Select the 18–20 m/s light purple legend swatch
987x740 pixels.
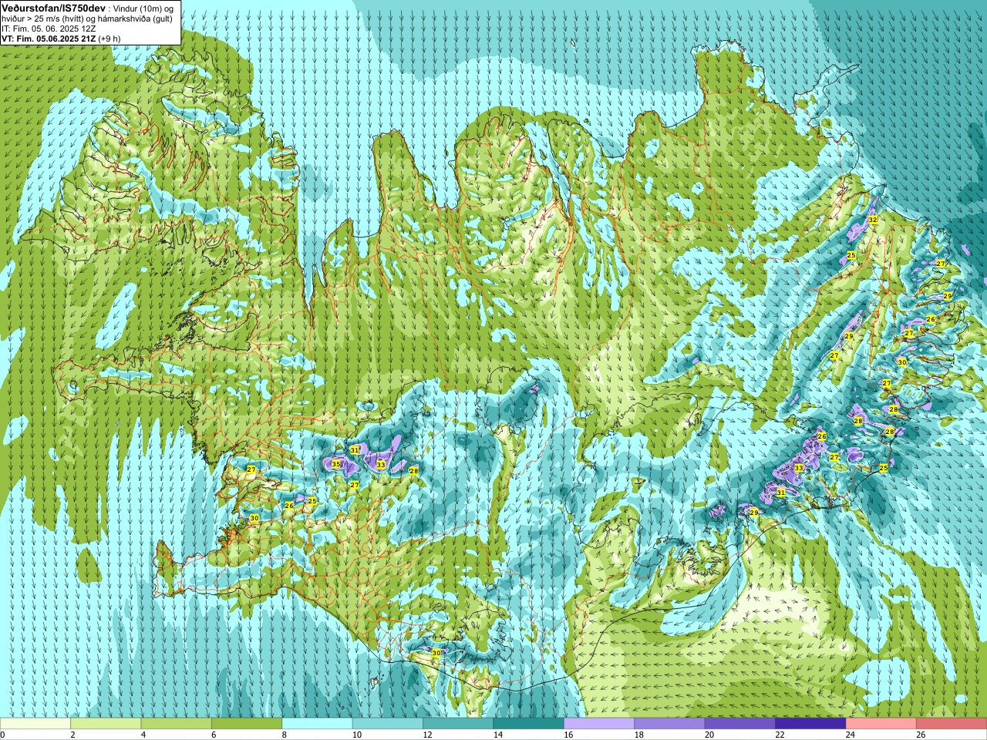669,724
